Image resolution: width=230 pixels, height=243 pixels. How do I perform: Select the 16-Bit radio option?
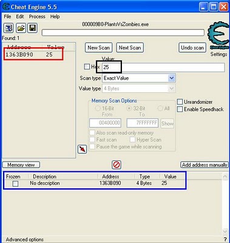point(98,108)
